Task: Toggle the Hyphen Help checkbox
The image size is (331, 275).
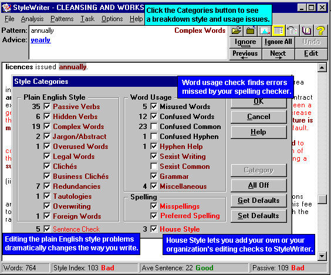Action: pos(154,146)
